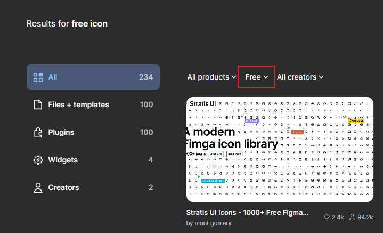The image size is (383, 233).
Task: Click the 234 count in All row
Action: coord(146,77)
